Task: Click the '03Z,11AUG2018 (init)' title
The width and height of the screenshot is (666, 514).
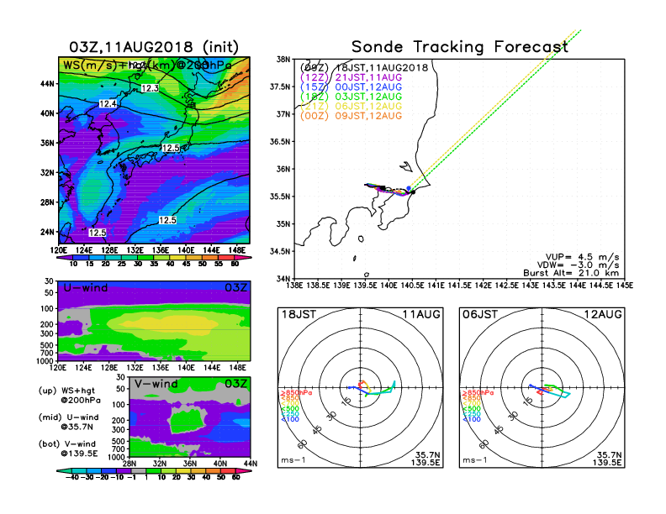Action: 154,47
